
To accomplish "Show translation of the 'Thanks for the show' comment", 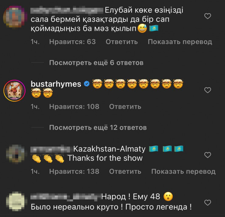I will point(183,172).
